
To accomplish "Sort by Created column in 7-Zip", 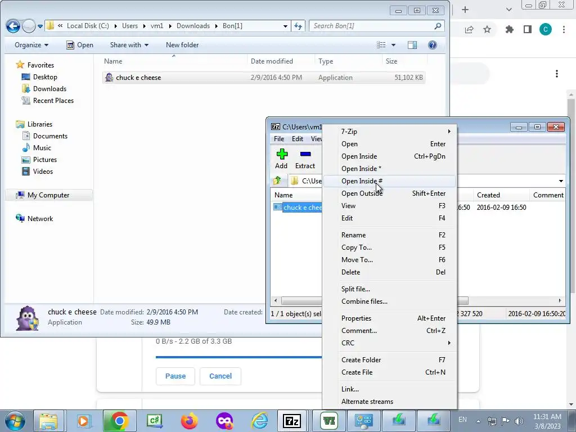I will click(501, 195).
